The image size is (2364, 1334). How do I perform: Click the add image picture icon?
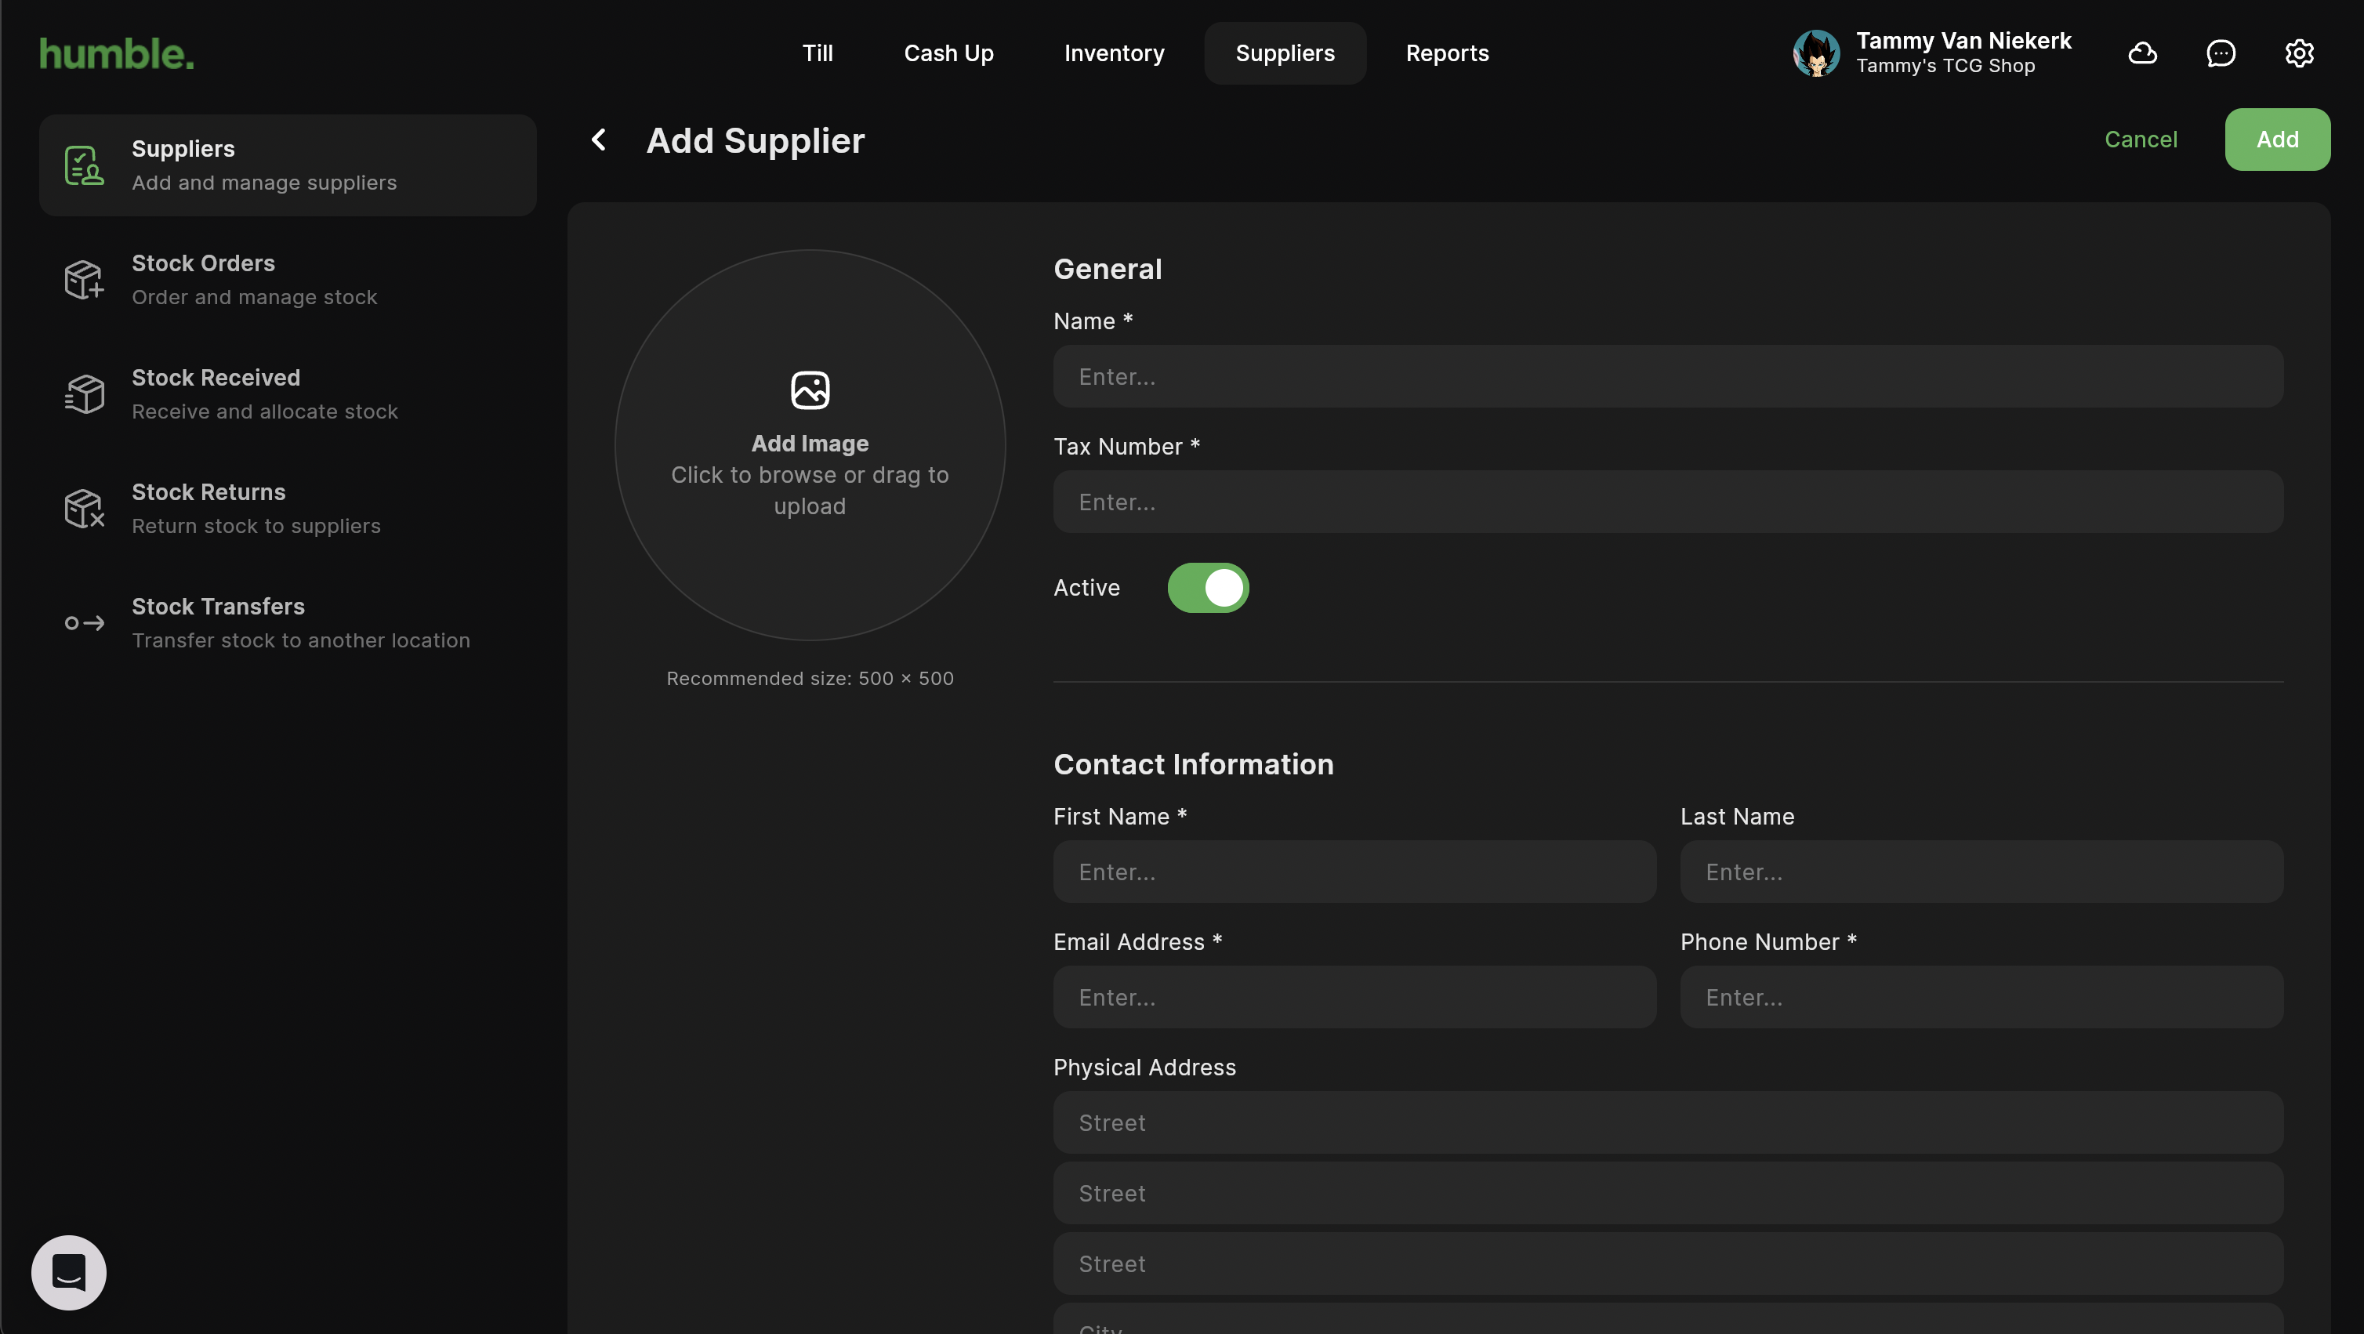click(810, 390)
